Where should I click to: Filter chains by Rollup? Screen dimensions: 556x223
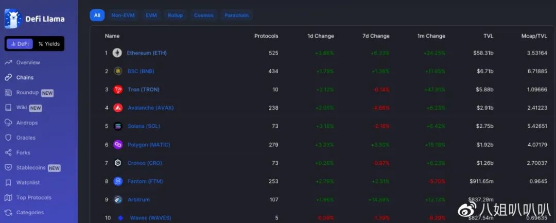pos(175,15)
